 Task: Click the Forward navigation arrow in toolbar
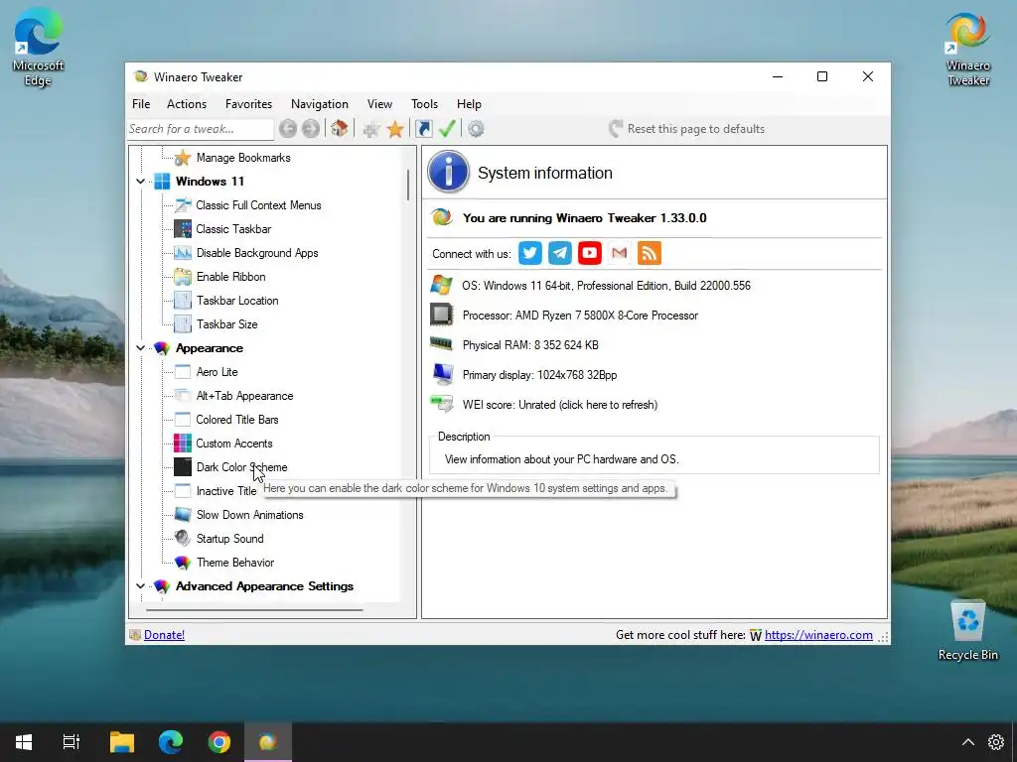tap(311, 129)
